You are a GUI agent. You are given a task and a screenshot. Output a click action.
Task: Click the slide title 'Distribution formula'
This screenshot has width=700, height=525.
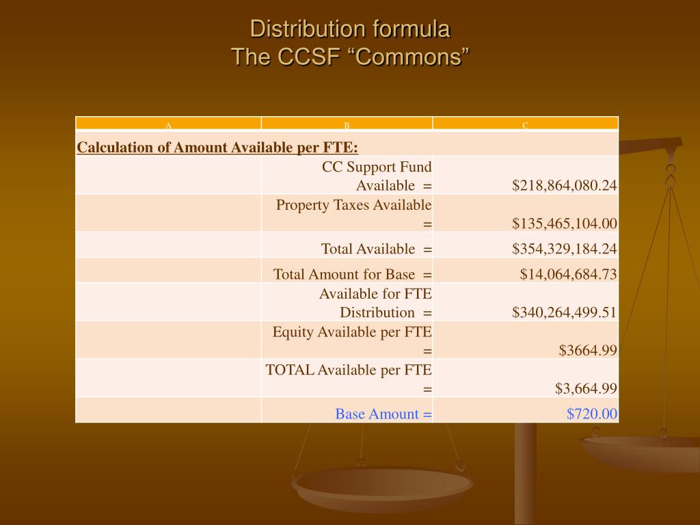350,29
